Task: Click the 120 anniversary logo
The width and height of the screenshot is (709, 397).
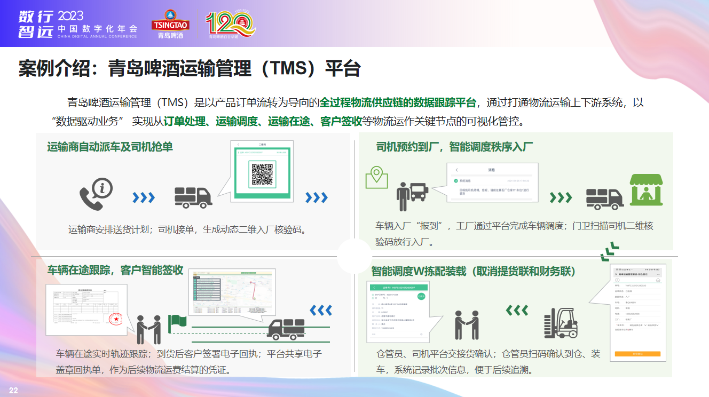Action: [231, 25]
